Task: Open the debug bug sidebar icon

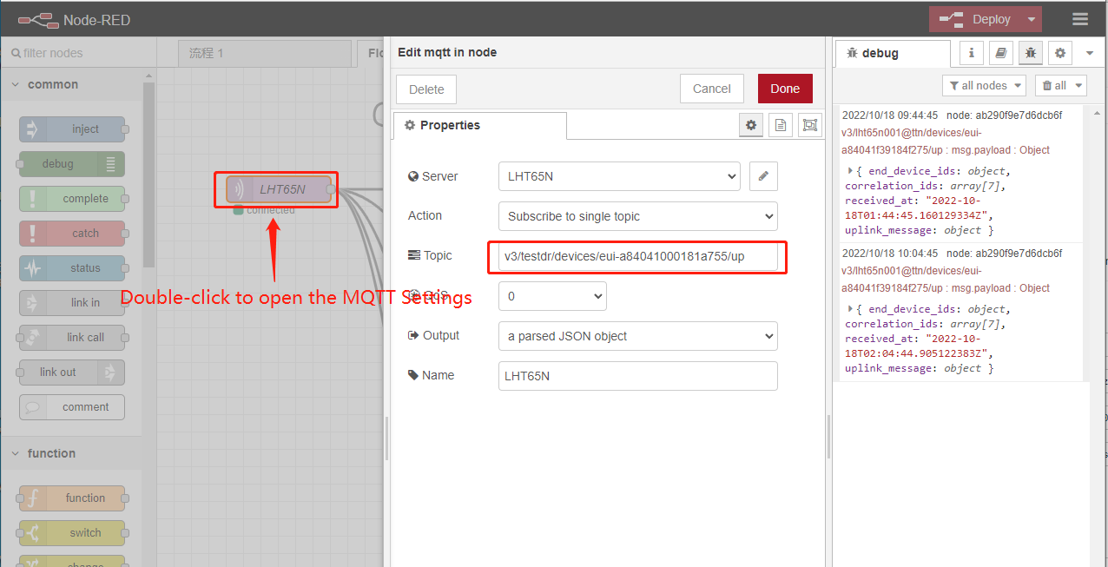Action: point(1031,53)
